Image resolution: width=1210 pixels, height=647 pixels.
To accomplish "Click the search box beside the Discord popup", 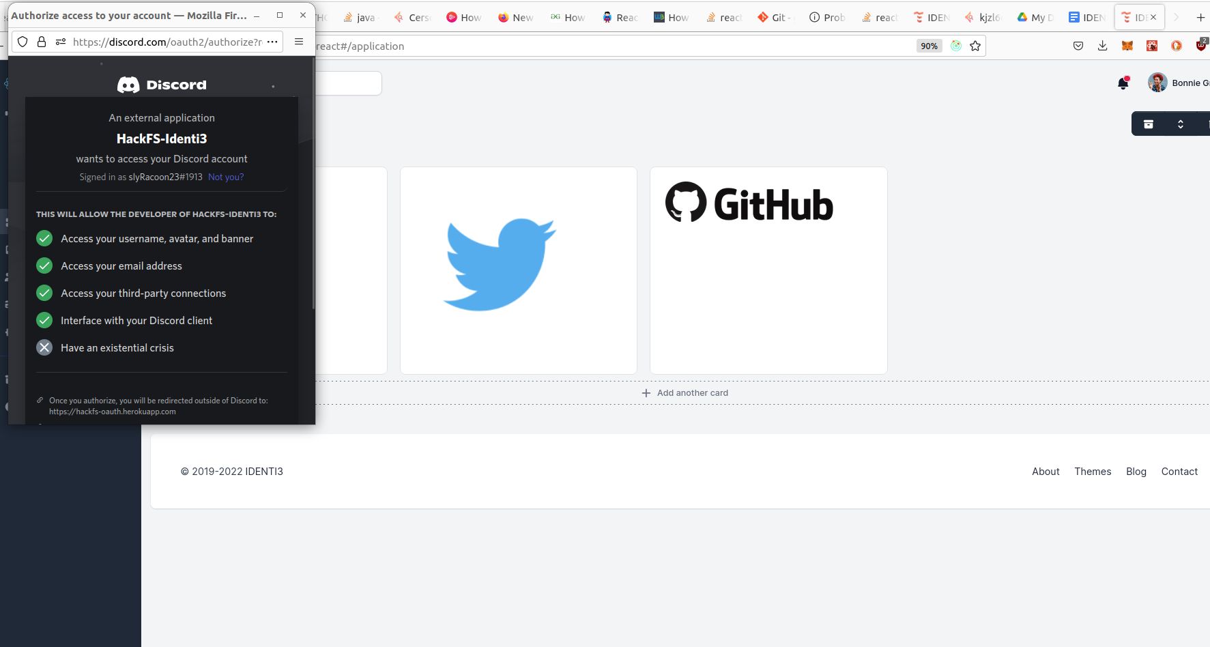I will [x=348, y=83].
